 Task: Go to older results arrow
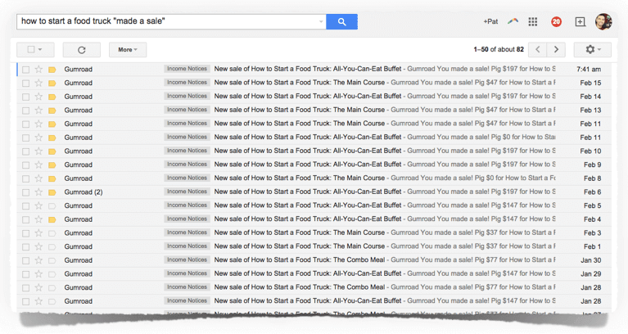point(556,49)
